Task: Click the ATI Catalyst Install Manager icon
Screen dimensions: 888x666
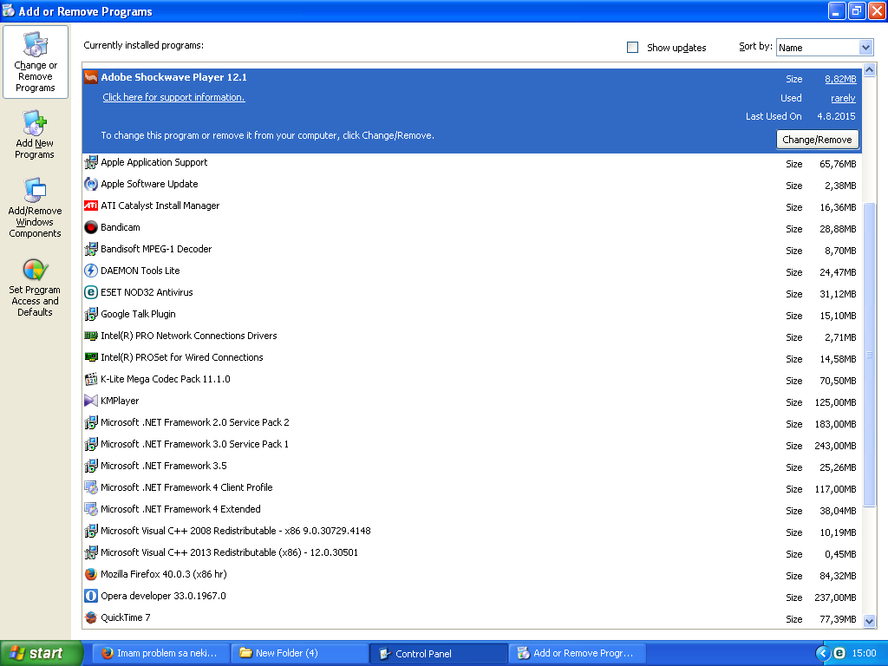Action: pos(90,206)
